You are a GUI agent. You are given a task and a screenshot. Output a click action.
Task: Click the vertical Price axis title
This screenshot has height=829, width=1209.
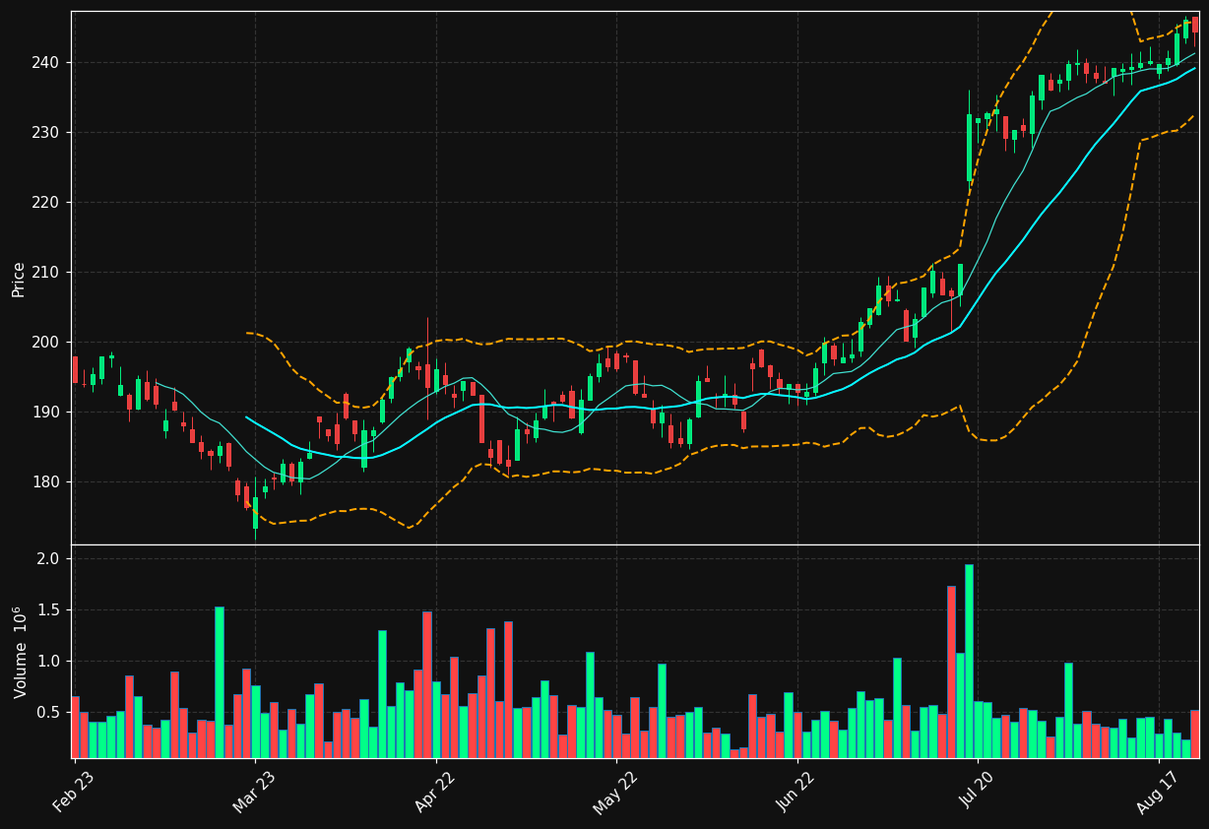pyautogui.click(x=19, y=279)
